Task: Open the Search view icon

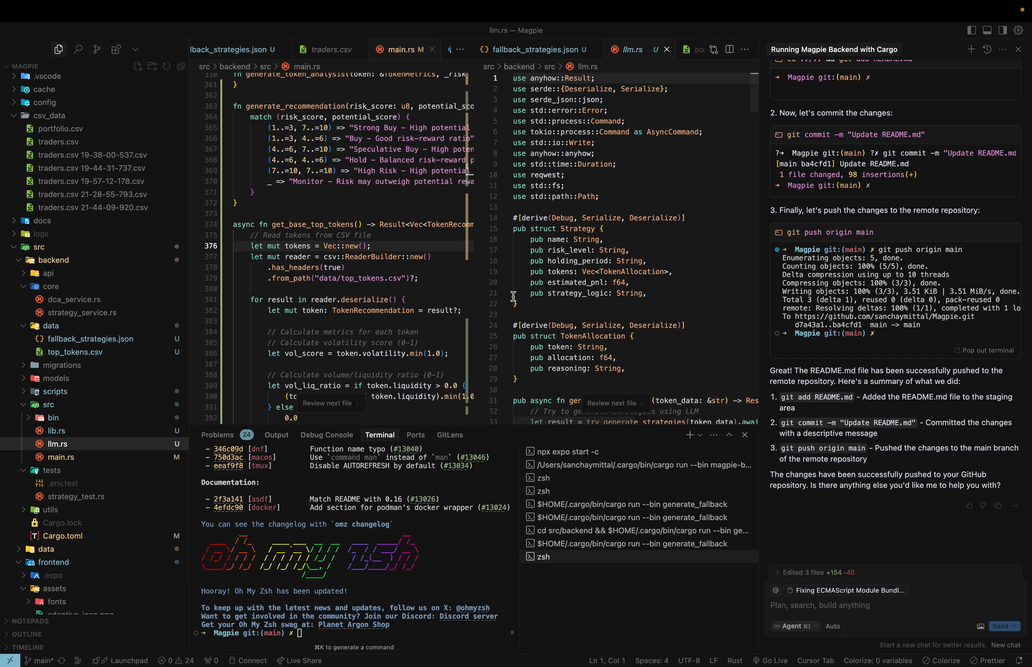Action: [x=78, y=49]
